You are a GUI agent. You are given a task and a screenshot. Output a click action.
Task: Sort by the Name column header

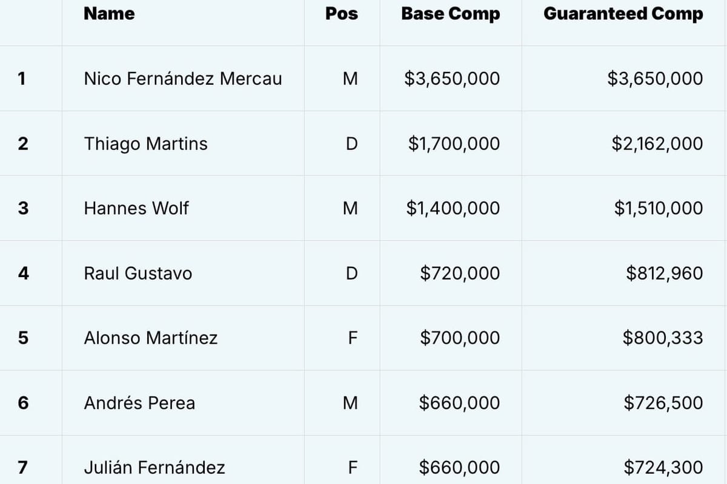pyautogui.click(x=109, y=14)
